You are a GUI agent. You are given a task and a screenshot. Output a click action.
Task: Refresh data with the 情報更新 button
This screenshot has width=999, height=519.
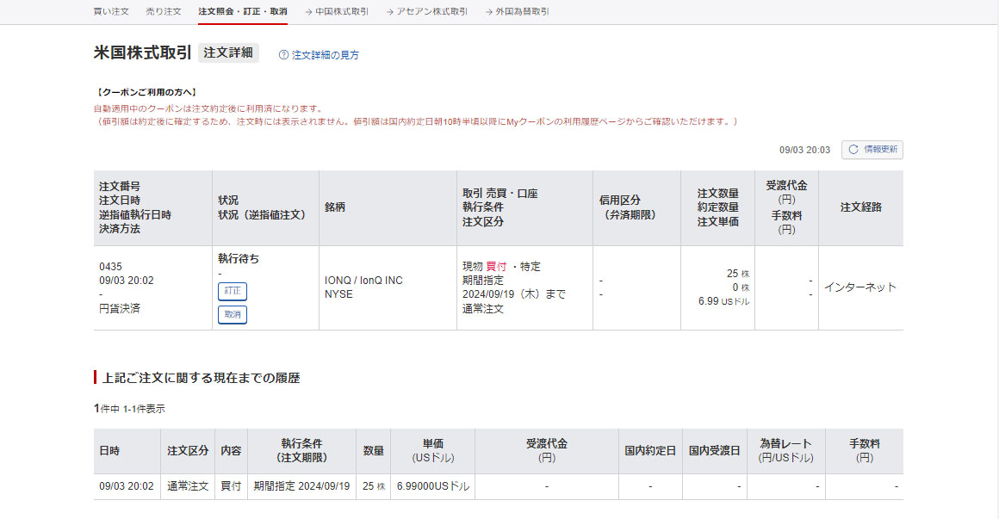(x=872, y=150)
